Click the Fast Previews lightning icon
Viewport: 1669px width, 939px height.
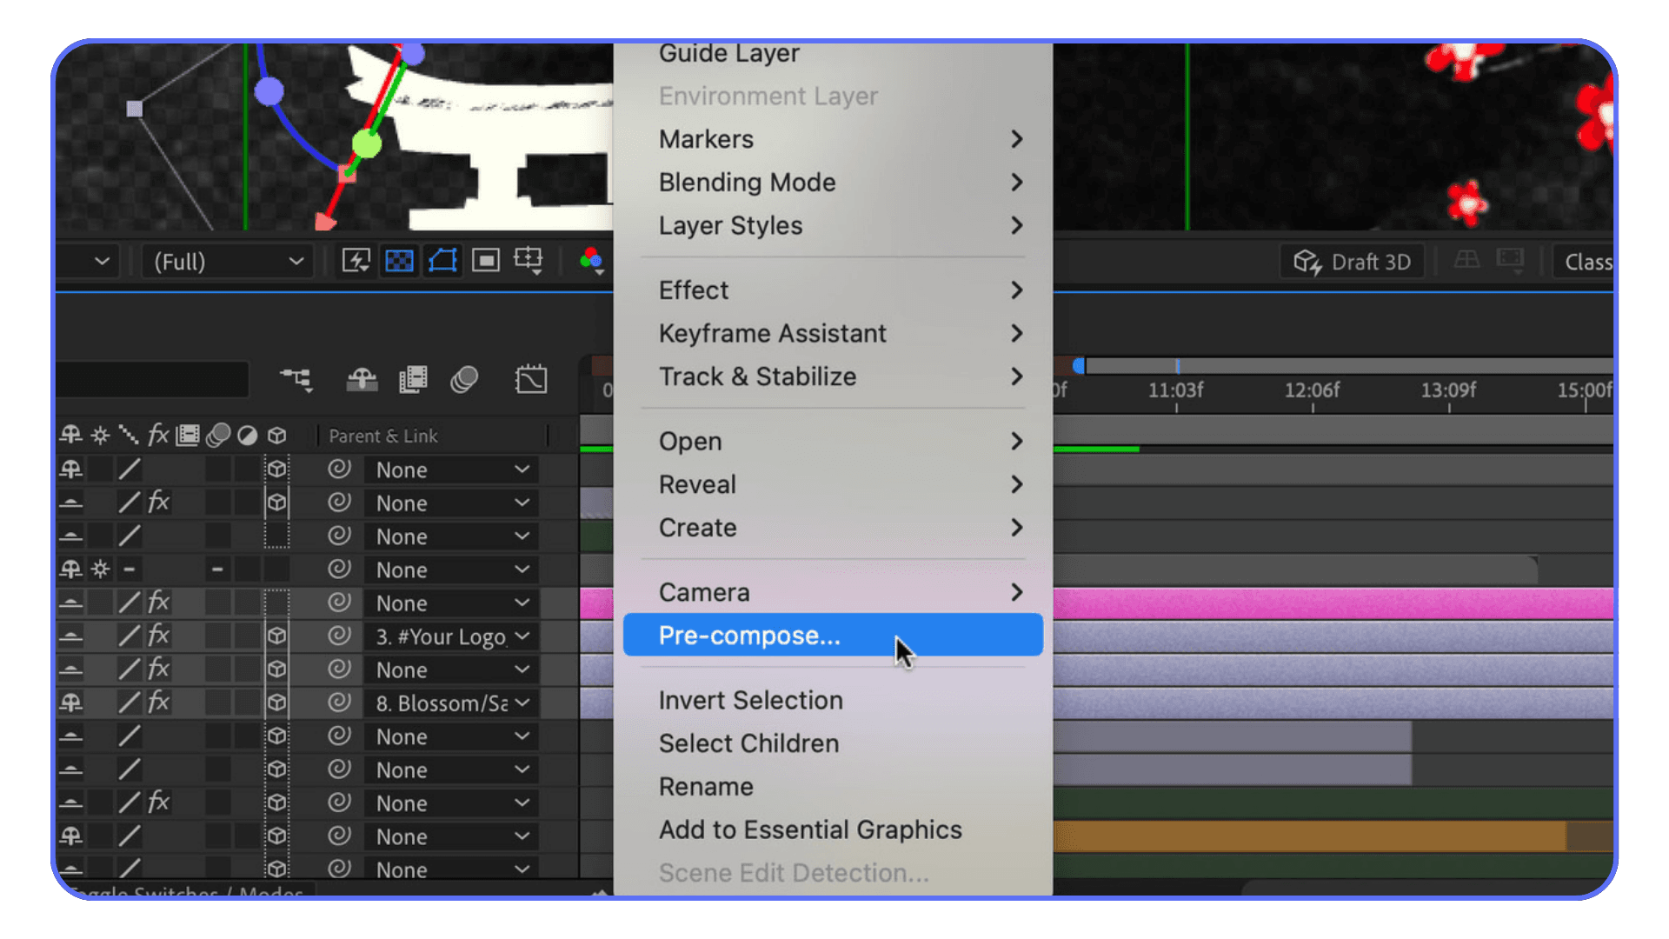pos(355,260)
